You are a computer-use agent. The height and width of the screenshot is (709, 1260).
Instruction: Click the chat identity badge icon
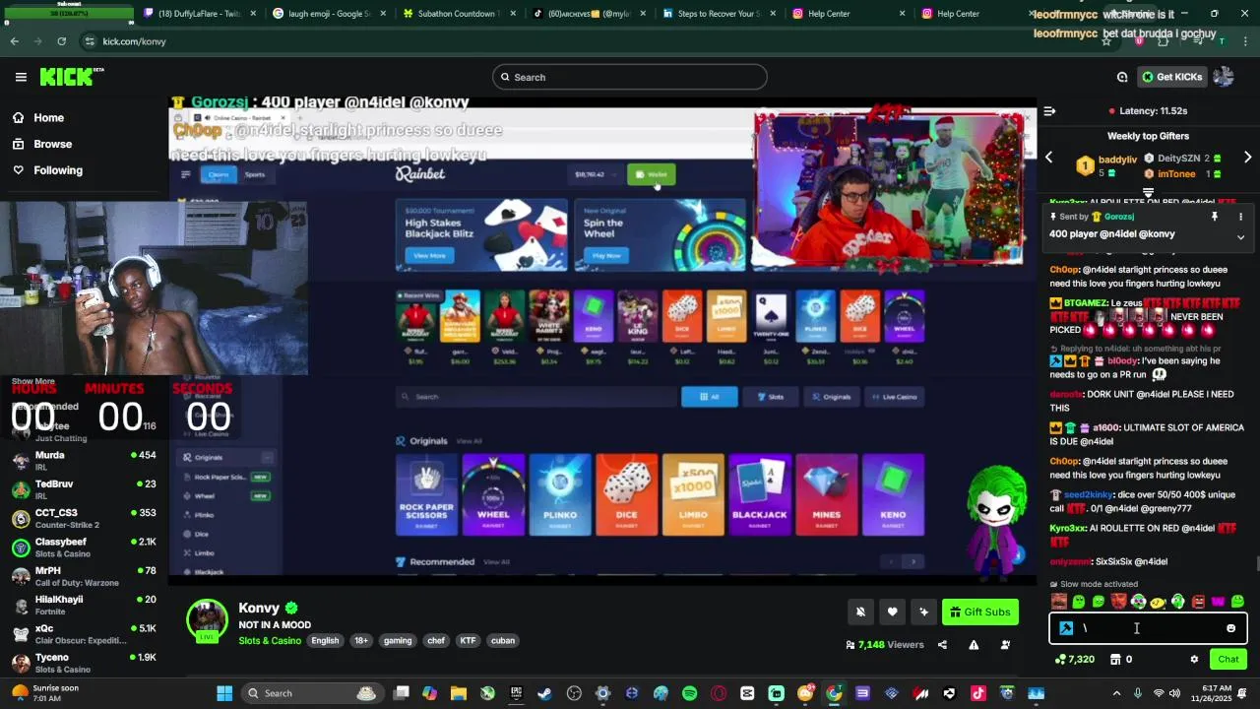point(1066,628)
